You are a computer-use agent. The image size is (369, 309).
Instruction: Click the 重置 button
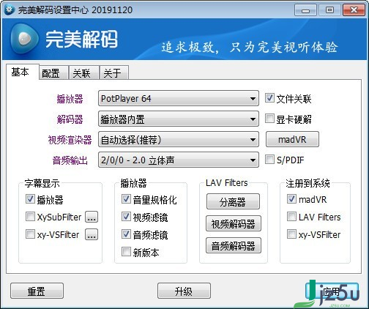37,291
